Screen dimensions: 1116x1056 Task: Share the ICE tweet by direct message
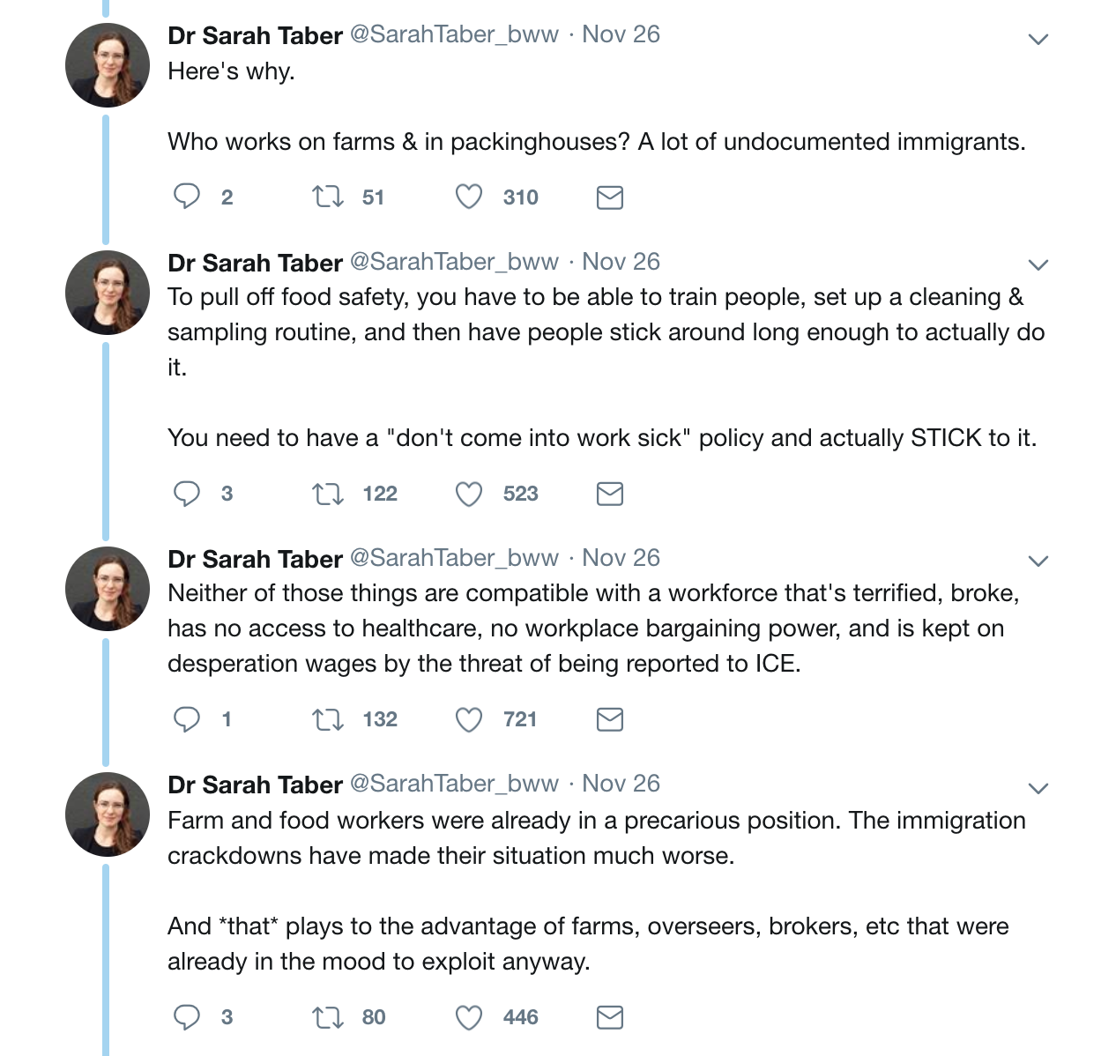click(609, 719)
